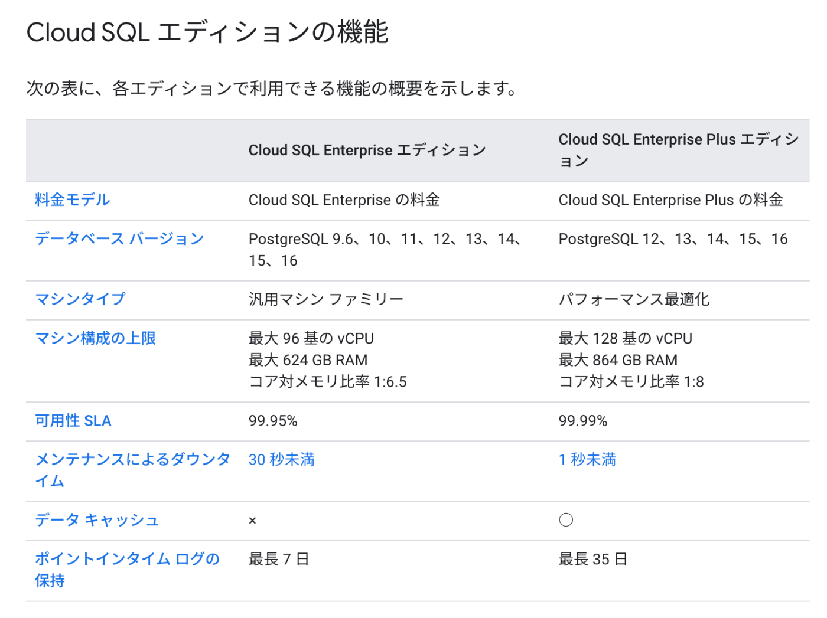Viewport: 827px width, 618px height.
Task: Follow the マシンタイプ link
Action: (x=80, y=299)
